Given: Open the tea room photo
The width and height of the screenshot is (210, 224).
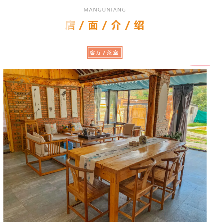Looking at the screenshot, I should tap(105, 145).
